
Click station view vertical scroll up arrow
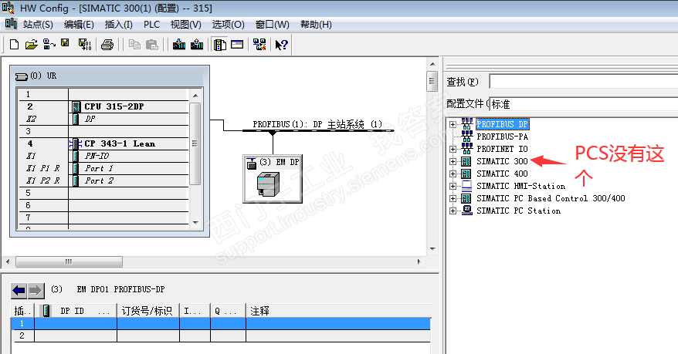coord(432,64)
